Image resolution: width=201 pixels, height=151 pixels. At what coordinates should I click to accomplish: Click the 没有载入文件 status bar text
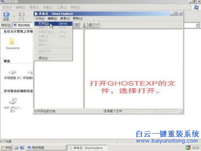(113, 111)
